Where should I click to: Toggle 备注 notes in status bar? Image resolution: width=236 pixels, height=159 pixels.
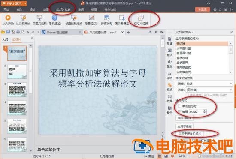pyautogui.click(x=149, y=156)
